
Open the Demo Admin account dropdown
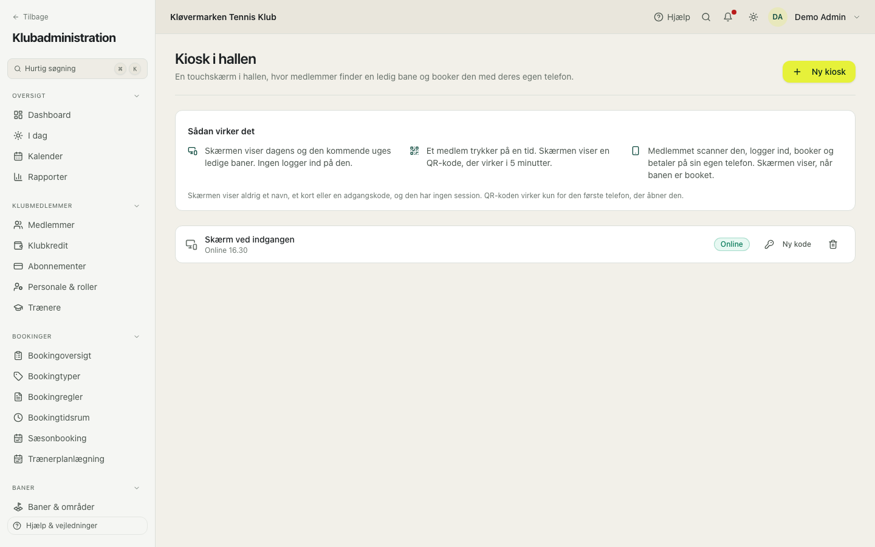click(x=815, y=17)
